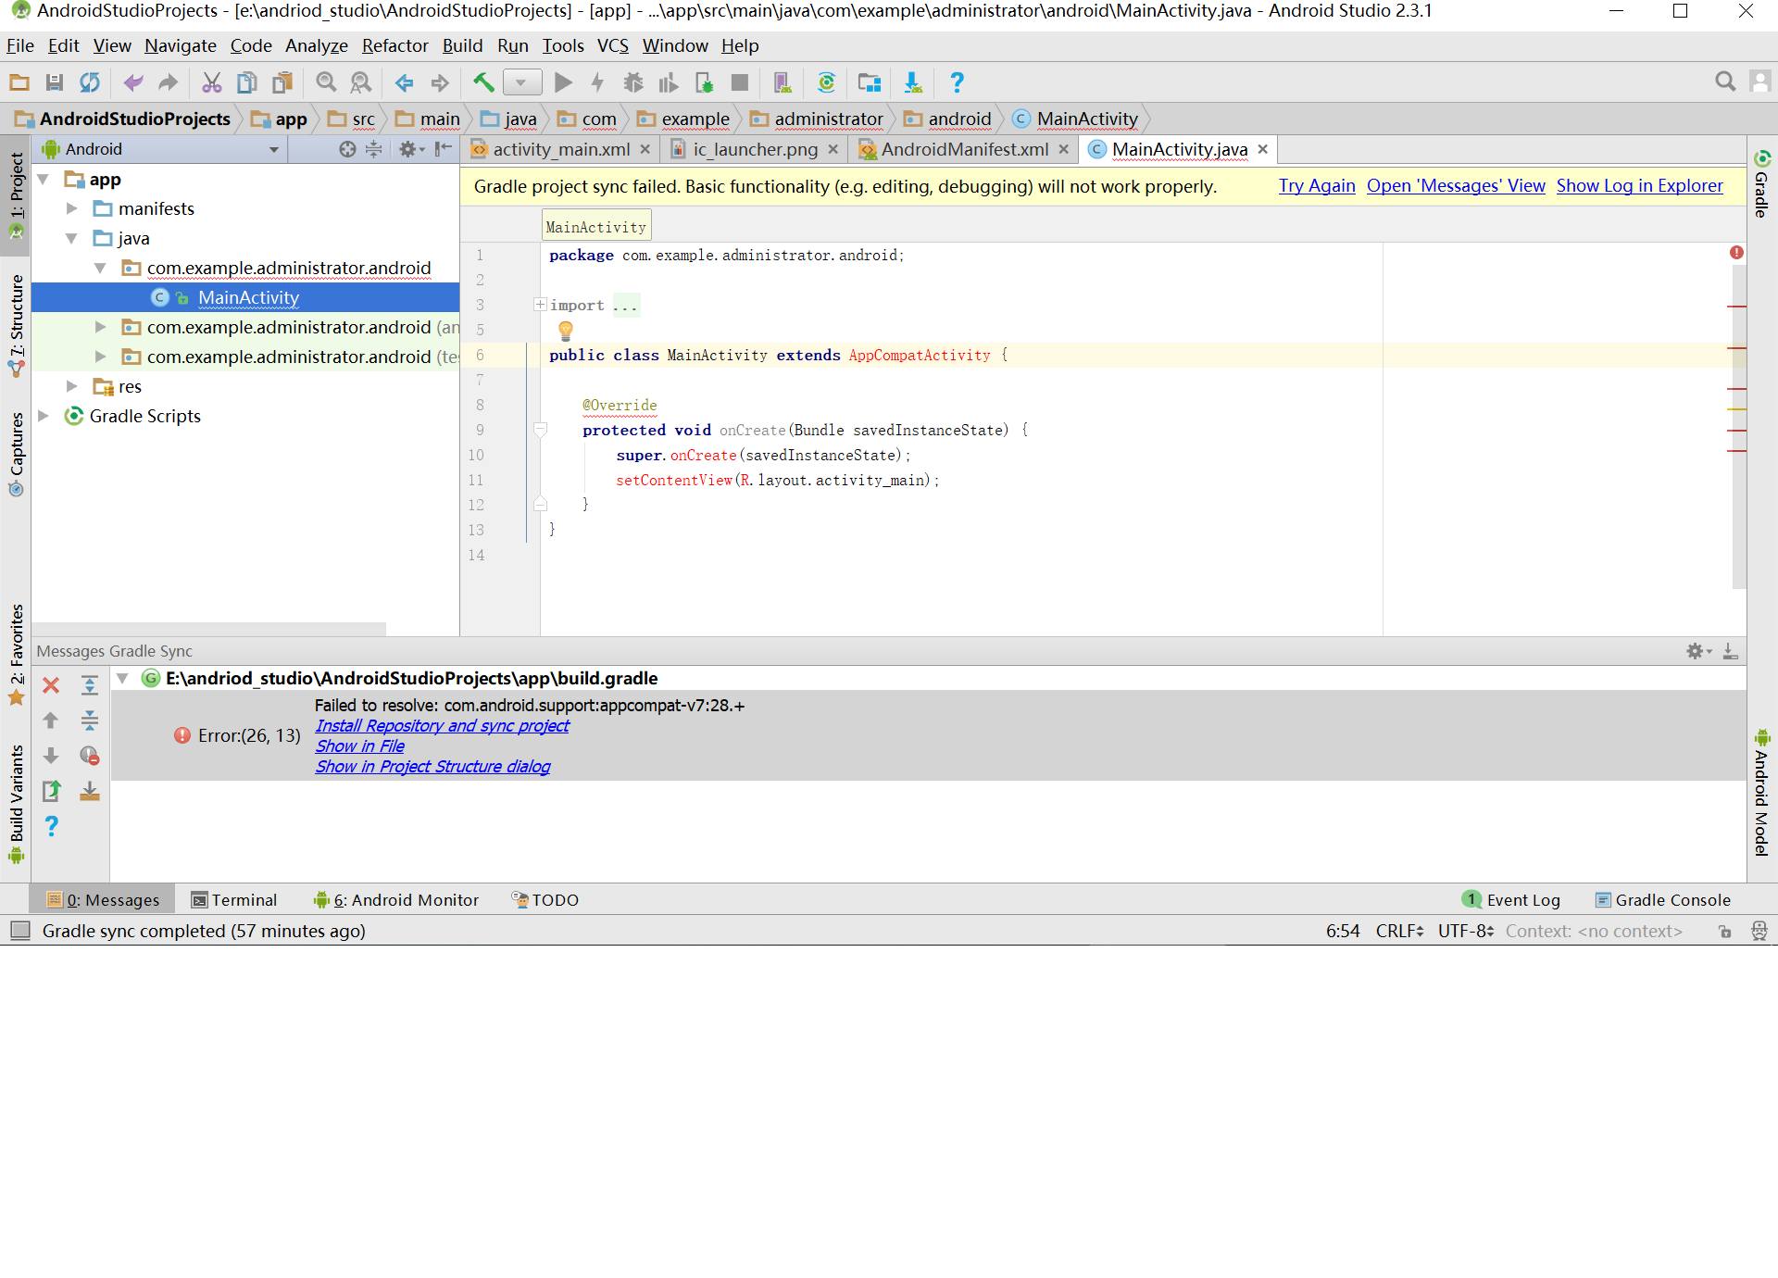Viewport: 1778px width, 1278px height.
Task: Click the Redo arrow icon
Action: (168, 82)
